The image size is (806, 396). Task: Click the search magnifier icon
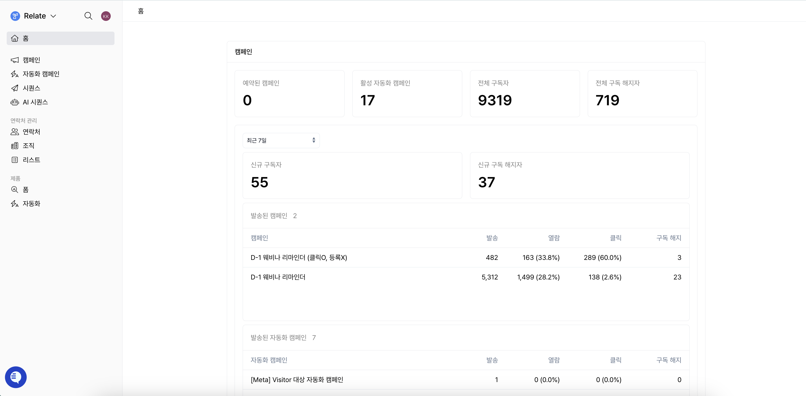click(88, 16)
